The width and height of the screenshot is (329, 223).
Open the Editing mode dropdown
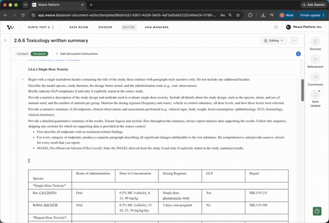tap(274, 41)
